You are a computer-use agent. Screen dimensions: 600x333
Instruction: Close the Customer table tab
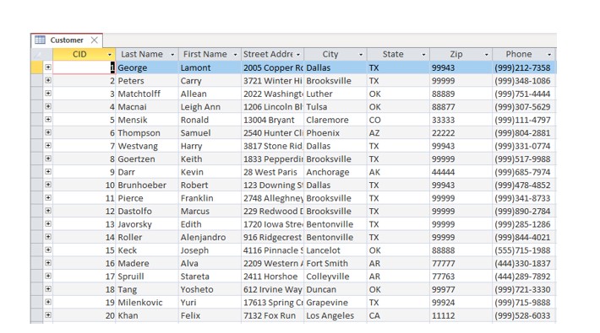[94, 40]
